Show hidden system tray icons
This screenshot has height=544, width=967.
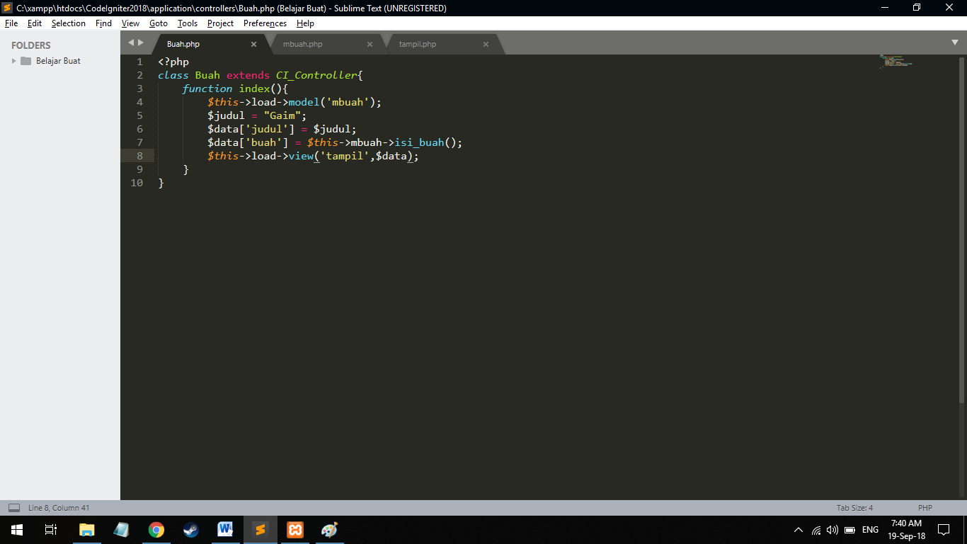click(x=799, y=530)
